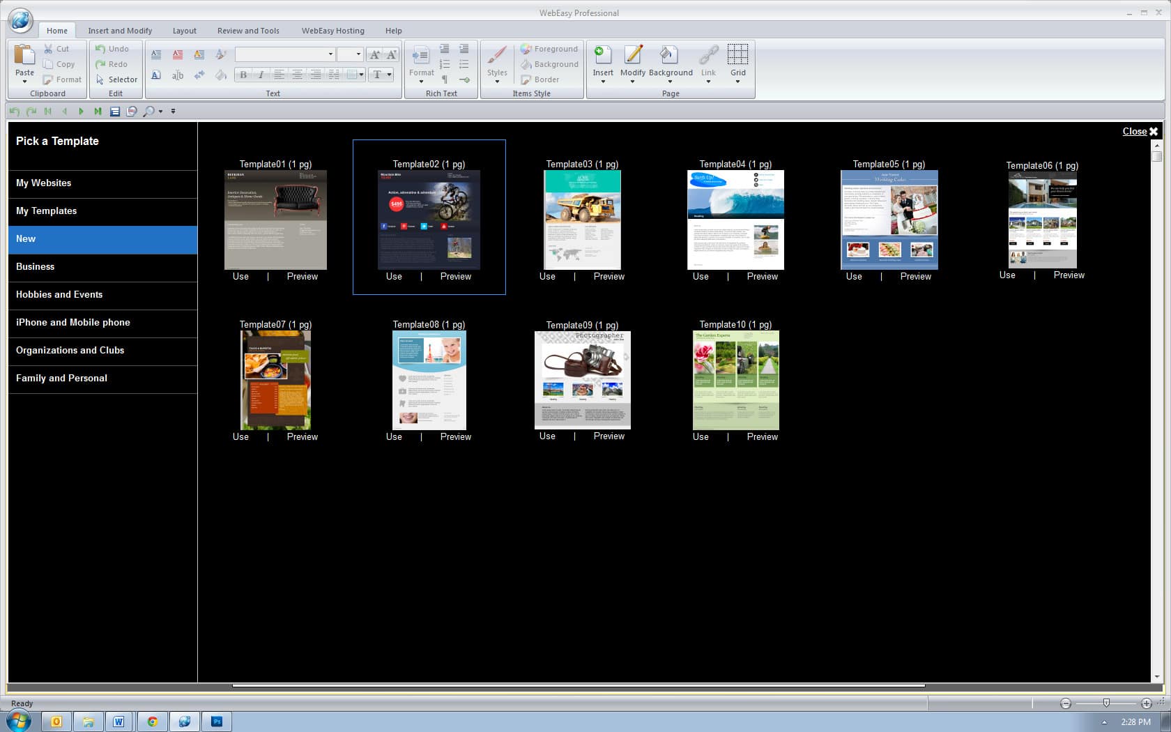
Task: Click Preview under Template07
Action: point(302,437)
